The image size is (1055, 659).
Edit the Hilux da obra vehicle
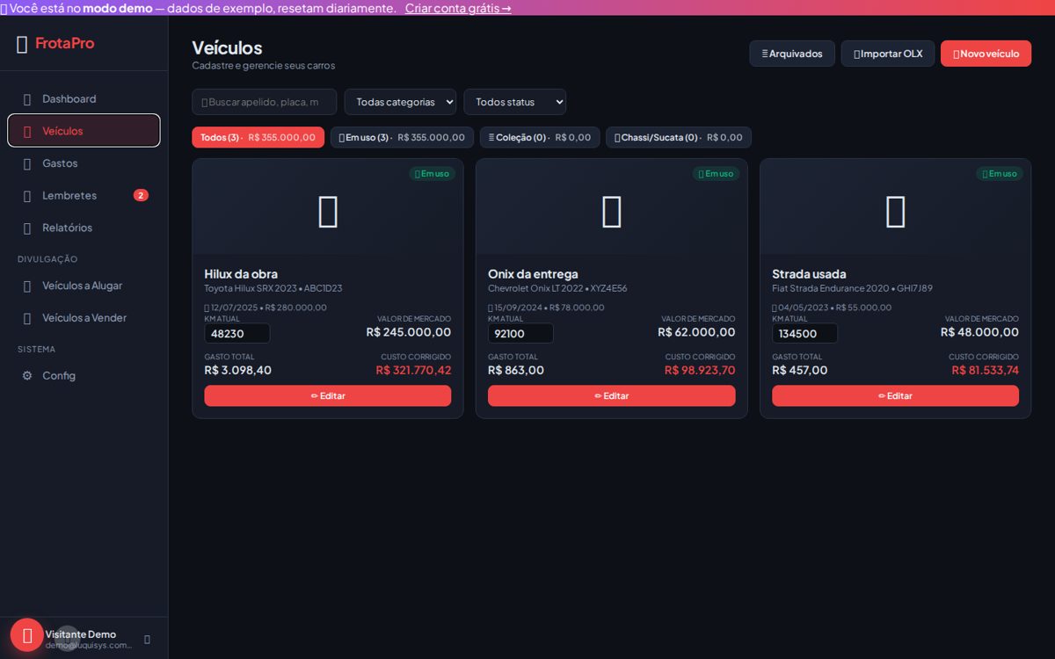(x=328, y=395)
